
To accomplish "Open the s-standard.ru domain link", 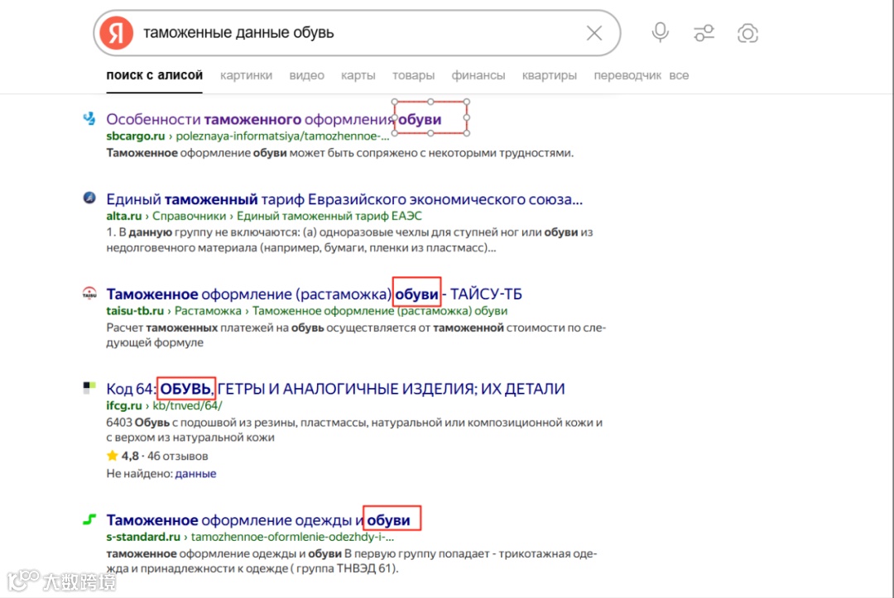I will click(x=143, y=537).
